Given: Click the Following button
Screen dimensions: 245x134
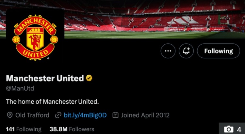Looking at the screenshot, I should (218, 51).
